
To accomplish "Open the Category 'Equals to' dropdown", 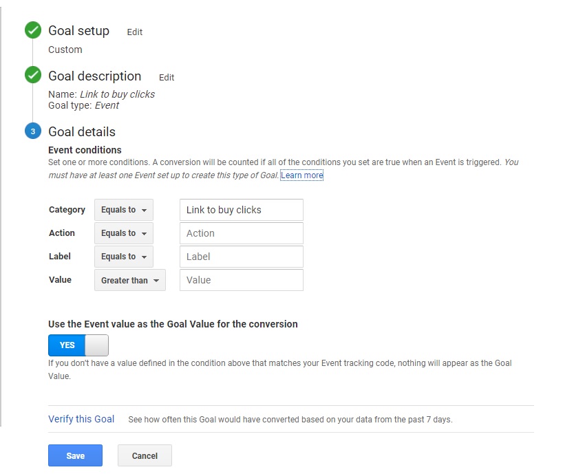I will pos(124,210).
